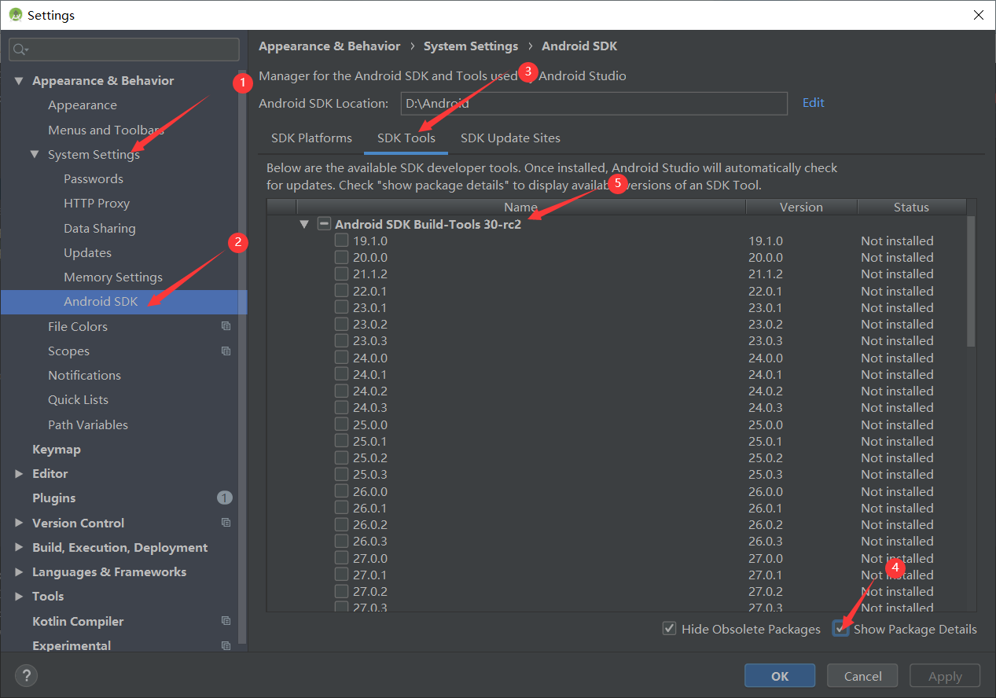Viewport: 996px width, 698px height.
Task: Click the Android SDK Location text field
Action: pyautogui.click(x=594, y=104)
